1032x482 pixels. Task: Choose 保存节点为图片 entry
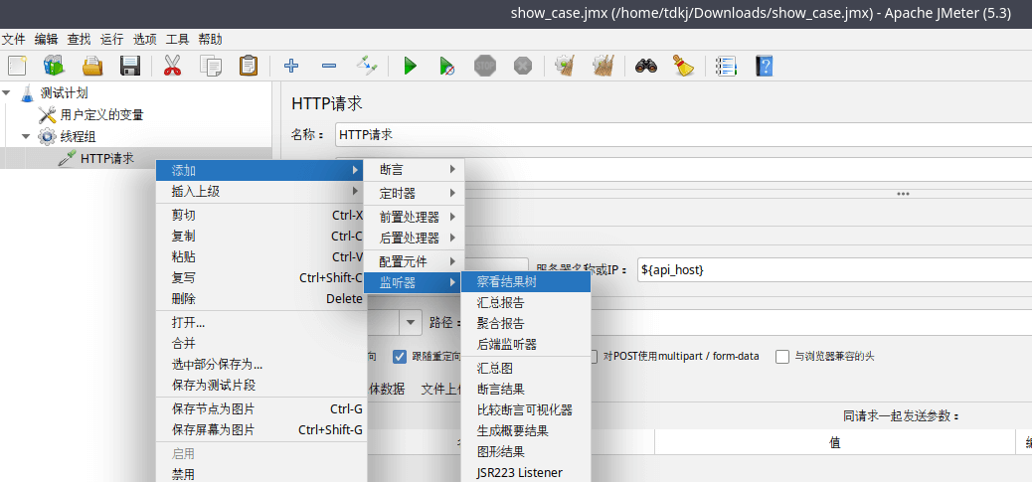[260, 409]
